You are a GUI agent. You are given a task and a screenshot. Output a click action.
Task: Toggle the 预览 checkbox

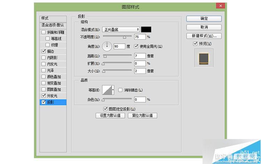click(x=195, y=44)
